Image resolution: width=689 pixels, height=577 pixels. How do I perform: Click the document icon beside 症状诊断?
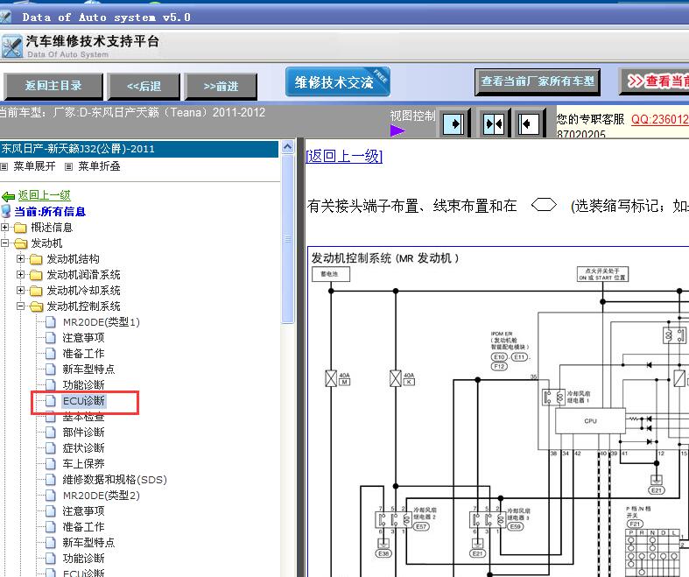51,448
